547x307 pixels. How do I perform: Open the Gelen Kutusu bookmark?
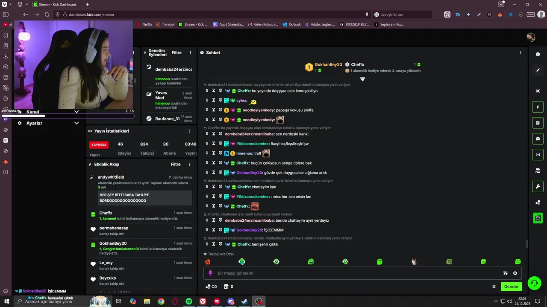click(x=263, y=24)
